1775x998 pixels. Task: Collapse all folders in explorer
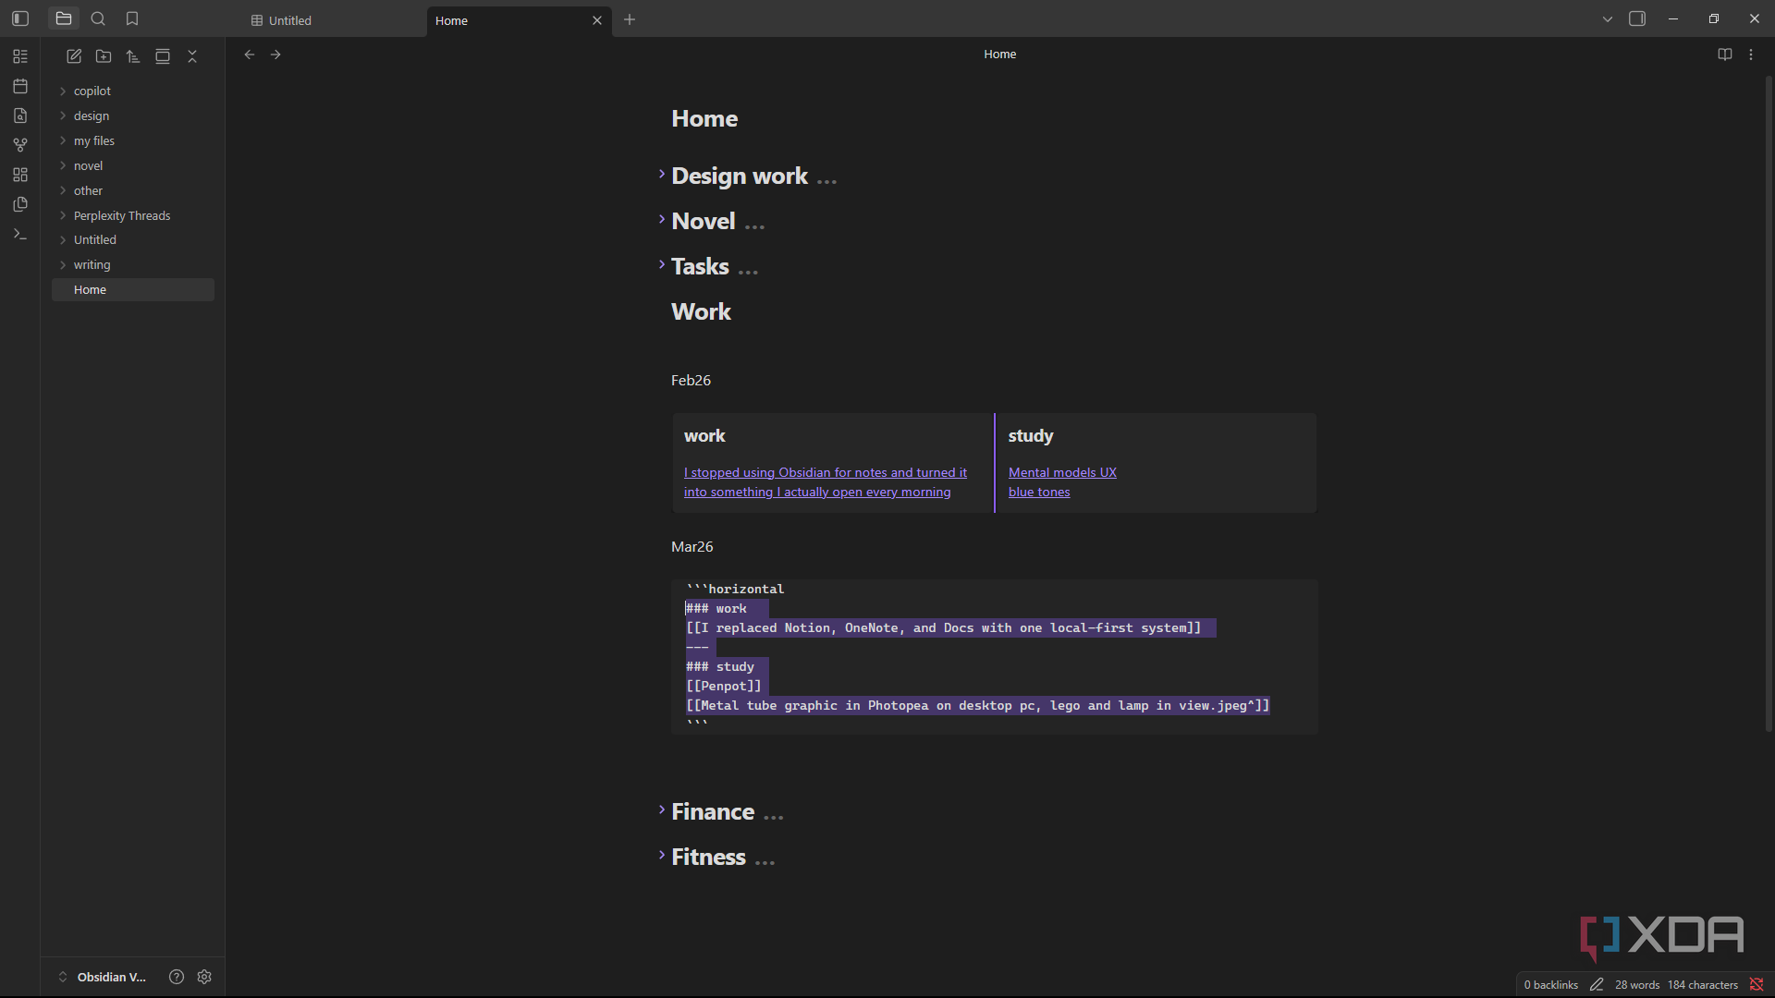[192, 56]
